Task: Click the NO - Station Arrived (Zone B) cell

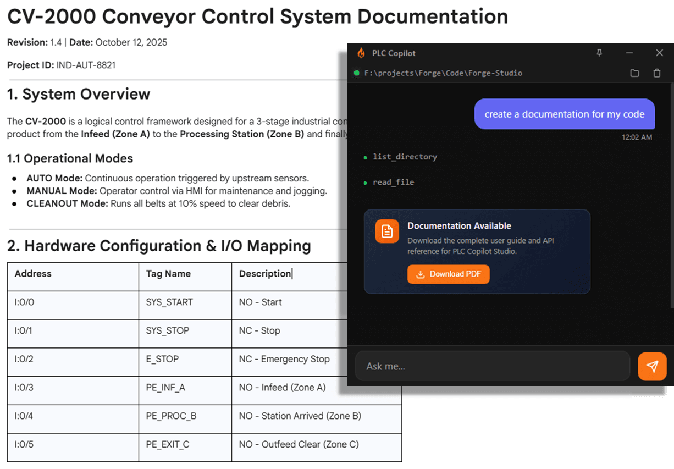Action: pyautogui.click(x=317, y=419)
